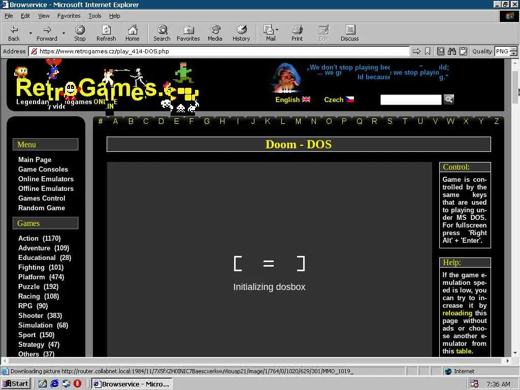520x390 pixels.
Task: Click the Initializing dosbox game area
Action: coord(269,259)
